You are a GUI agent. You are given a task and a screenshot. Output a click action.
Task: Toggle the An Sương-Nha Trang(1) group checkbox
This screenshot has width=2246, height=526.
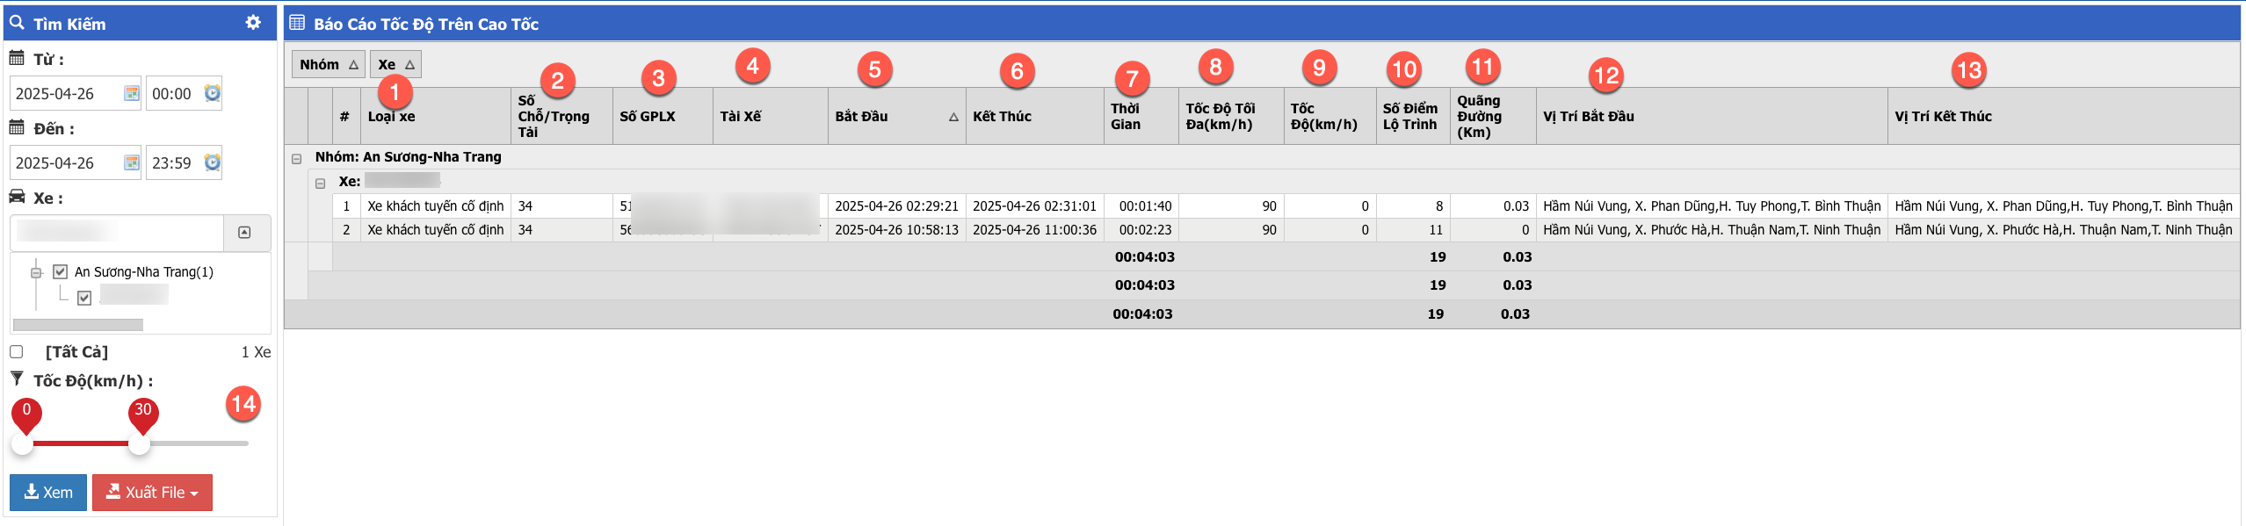[61, 271]
